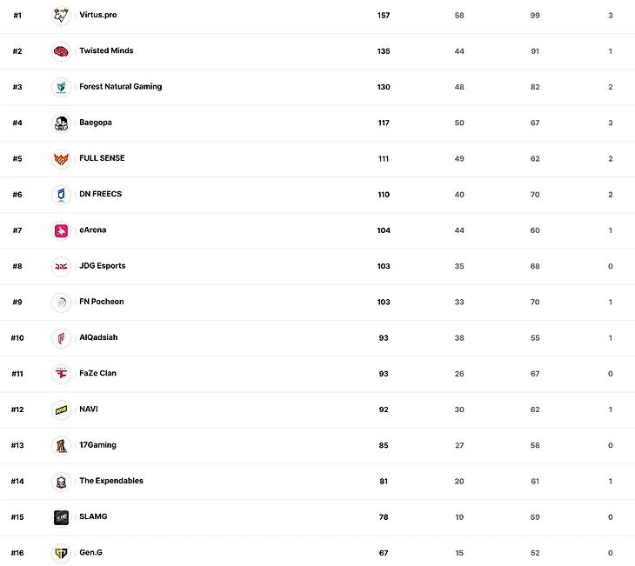Click the FULL SENSE team logo

click(x=61, y=159)
